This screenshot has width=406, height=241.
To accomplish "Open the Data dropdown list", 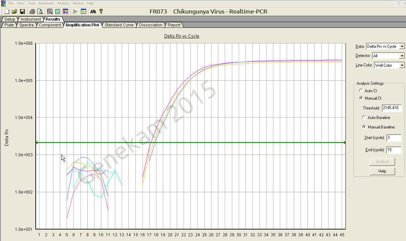I will [402, 46].
